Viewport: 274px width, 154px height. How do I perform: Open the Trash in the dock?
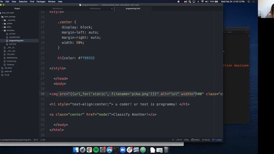pyautogui.click(x=166, y=150)
